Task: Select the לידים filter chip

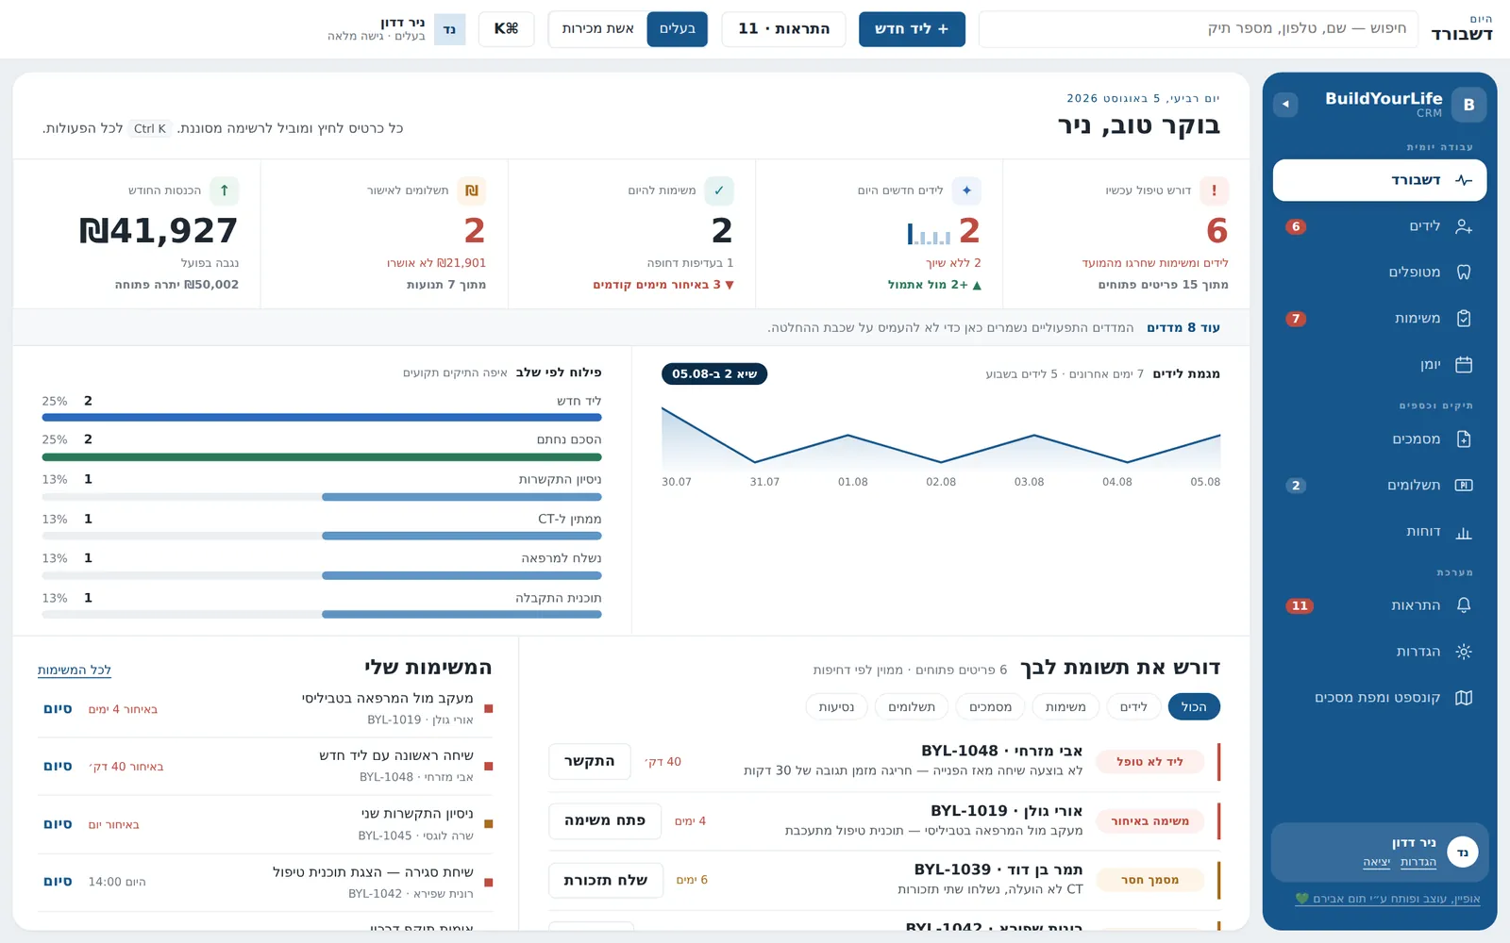Action: pyautogui.click(x=1133, y=707)
